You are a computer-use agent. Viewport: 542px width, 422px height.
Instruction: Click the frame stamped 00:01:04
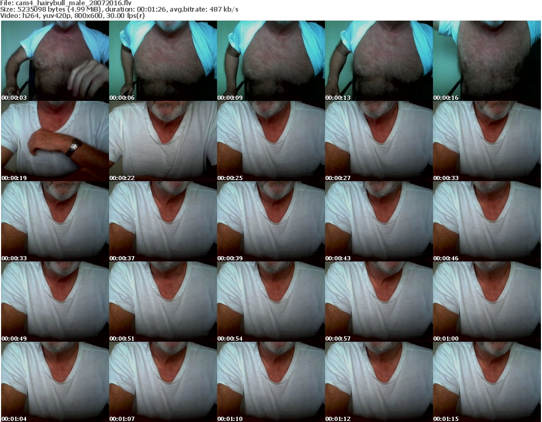coord(55,382)
